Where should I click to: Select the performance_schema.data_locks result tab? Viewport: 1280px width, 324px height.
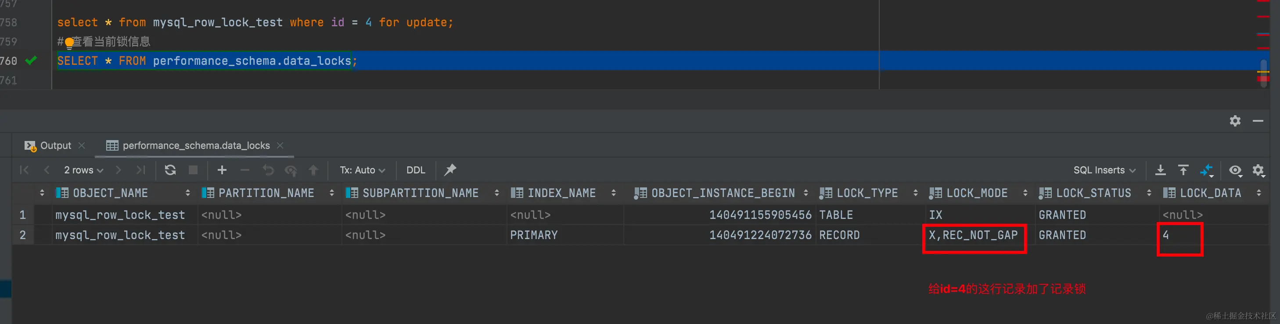(x=196, y=145)
